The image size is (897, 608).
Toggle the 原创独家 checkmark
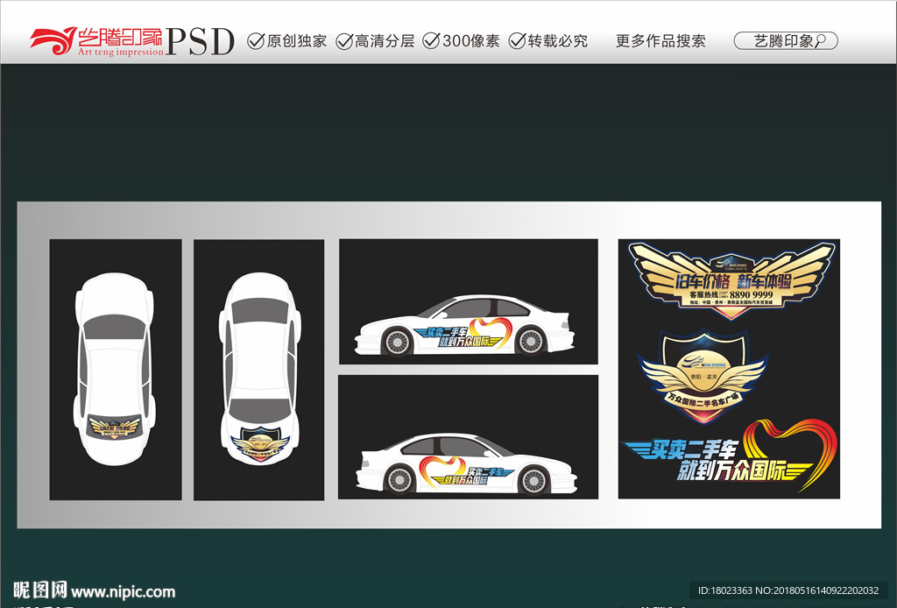256,41
